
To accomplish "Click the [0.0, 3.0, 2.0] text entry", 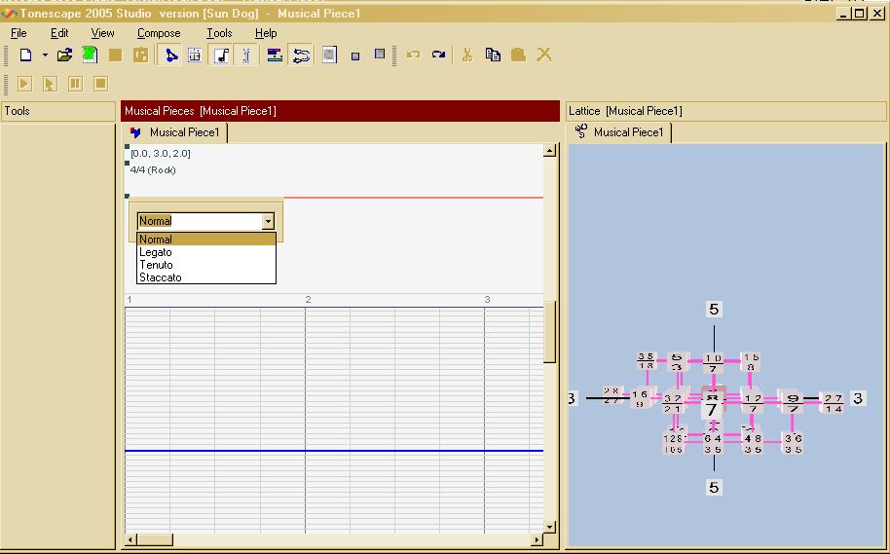I will [161, 153].
